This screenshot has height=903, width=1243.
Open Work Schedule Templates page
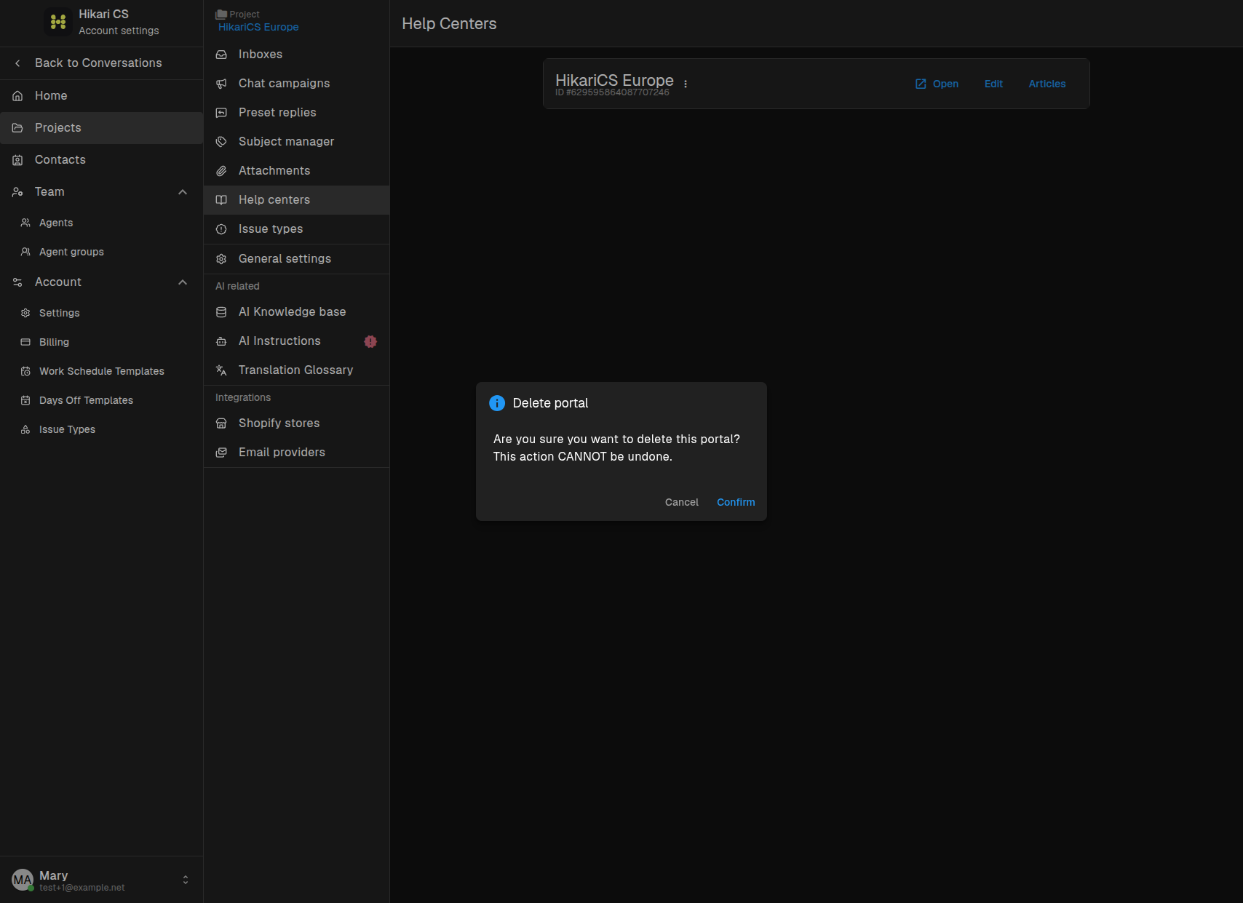102,371
